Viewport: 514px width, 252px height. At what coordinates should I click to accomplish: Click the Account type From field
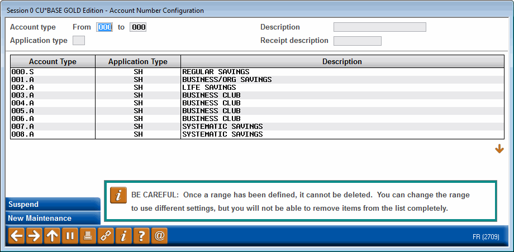104,27
